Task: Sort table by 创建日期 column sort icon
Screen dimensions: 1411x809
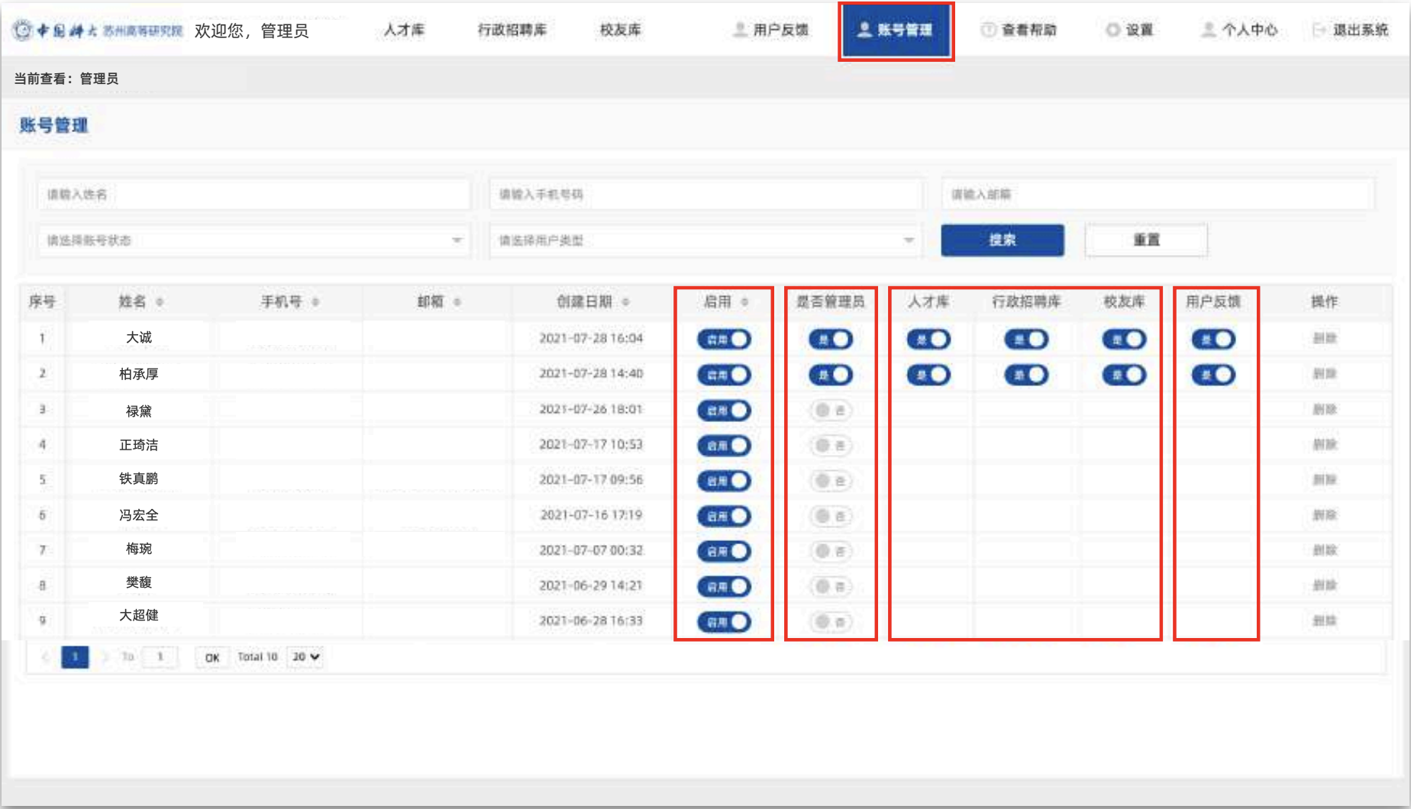Action: (x=625, y=302)
